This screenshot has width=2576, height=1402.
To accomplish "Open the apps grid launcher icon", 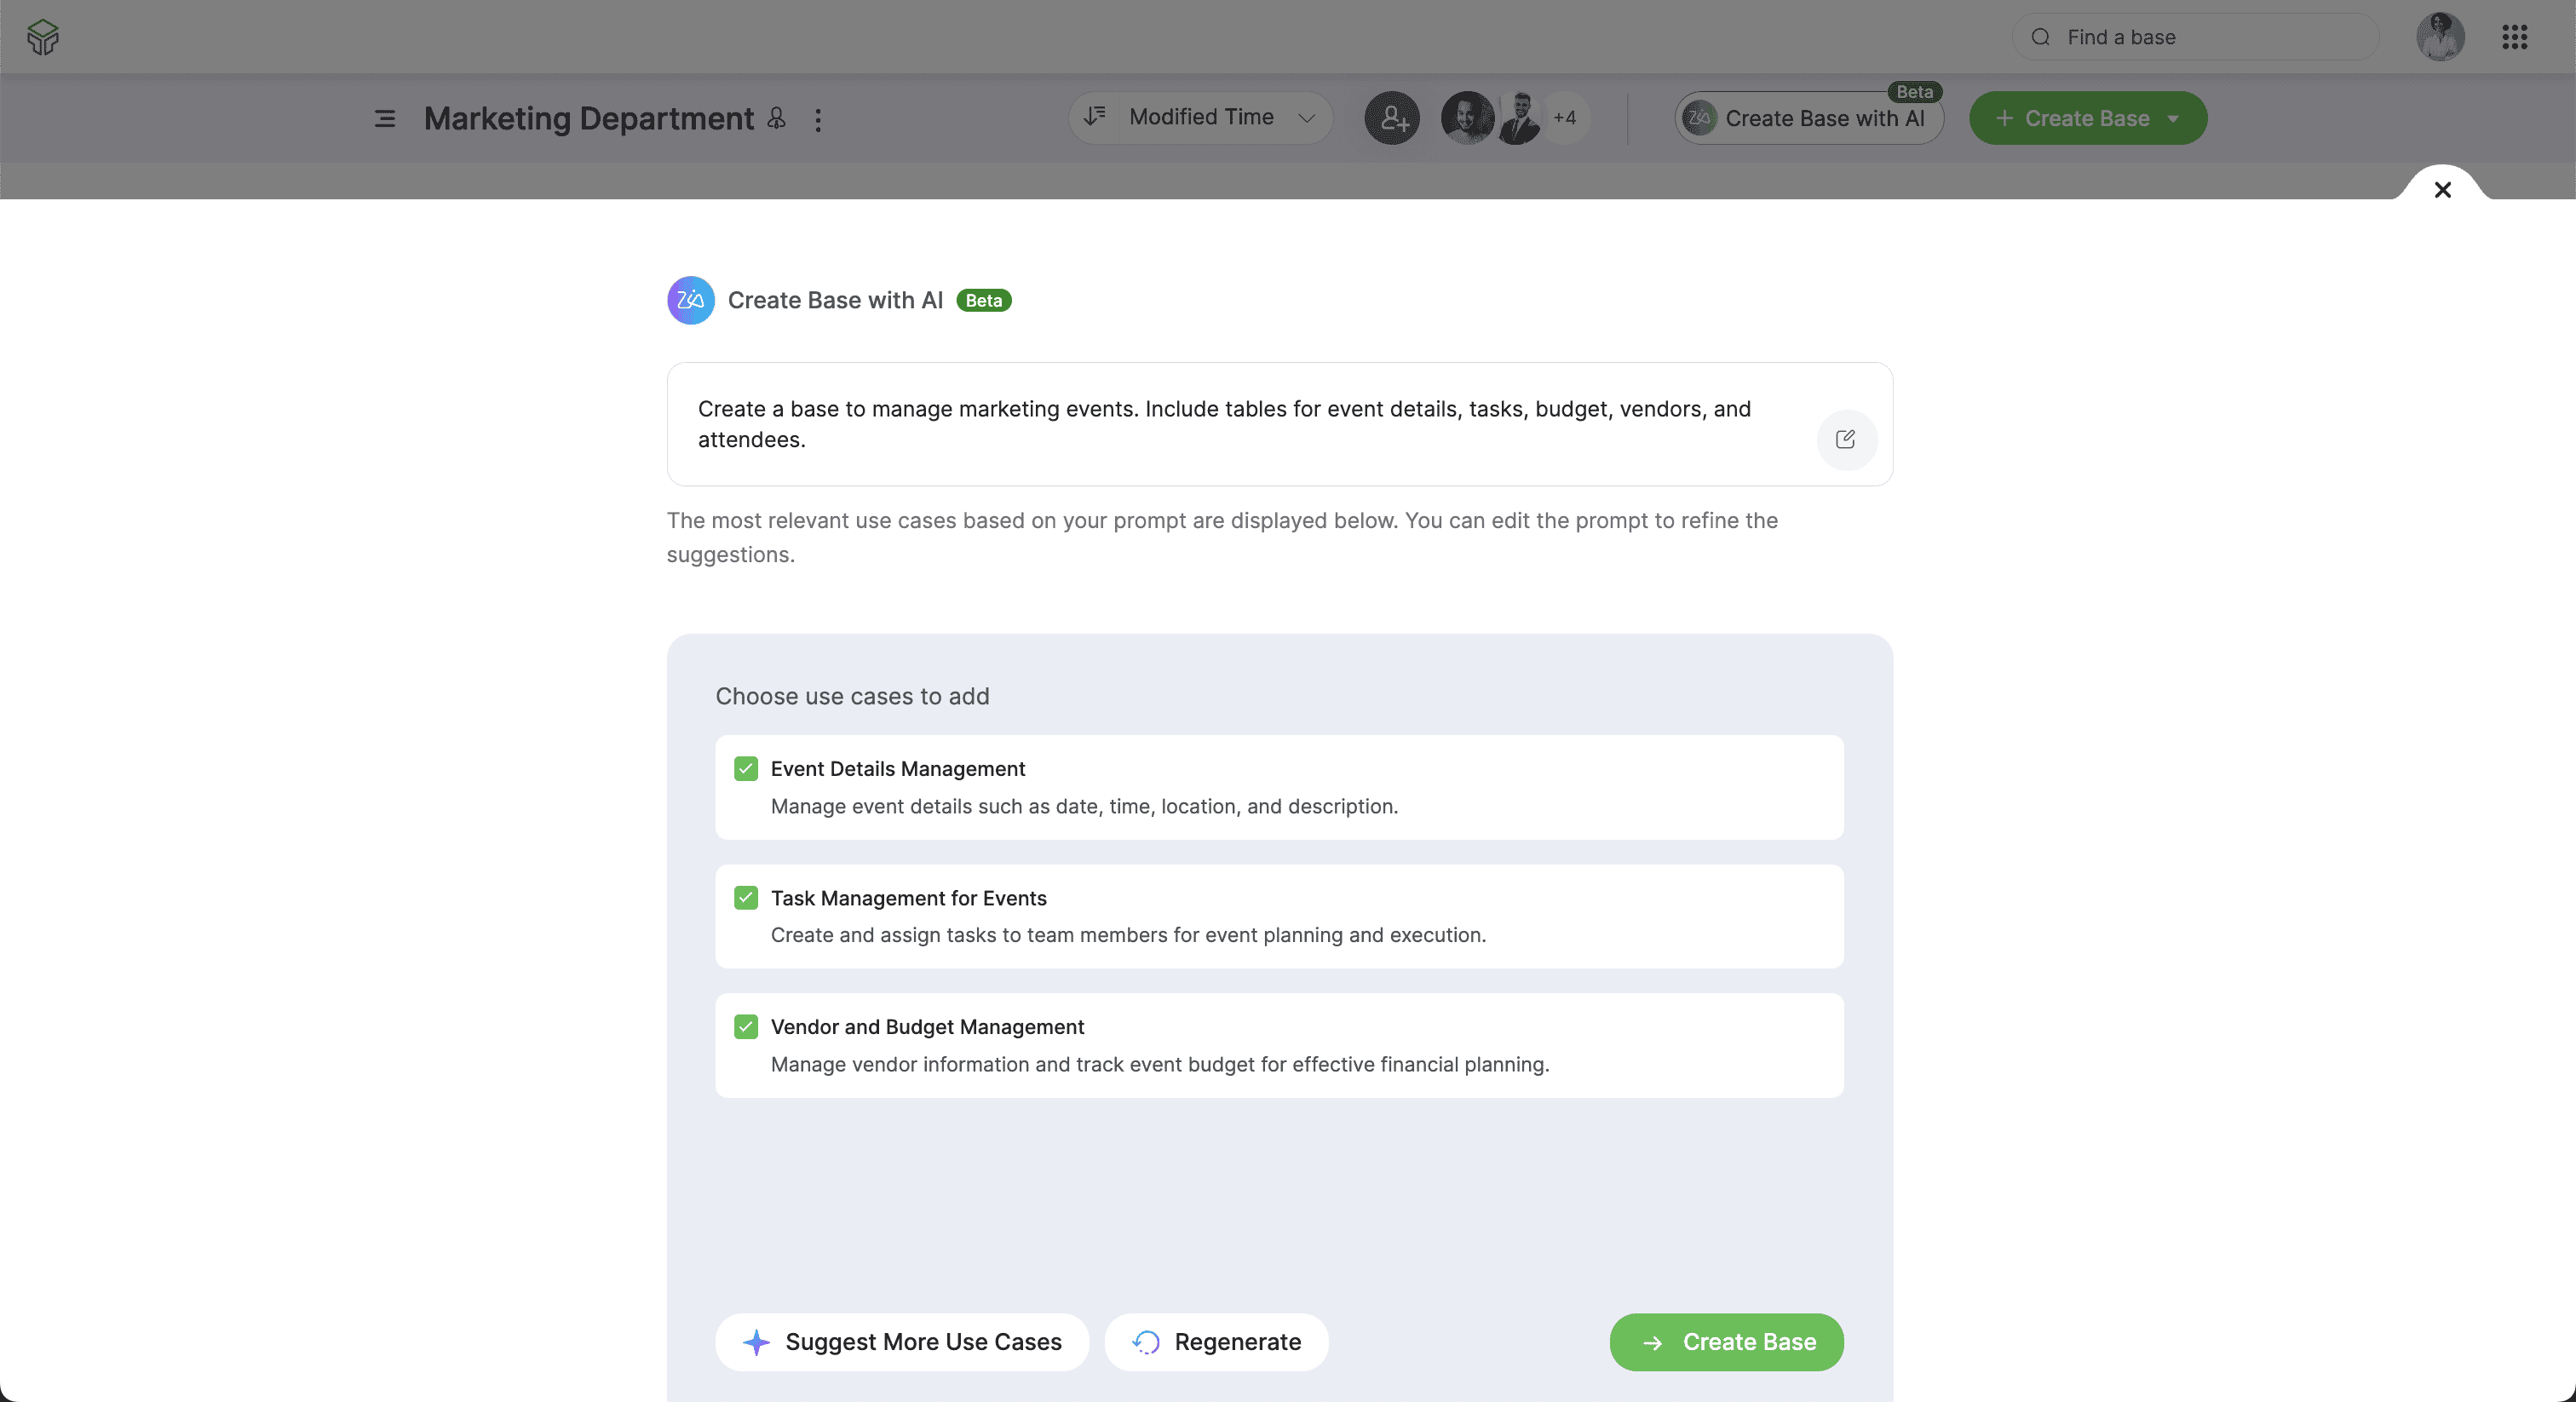I will (x=2514, y=37).
